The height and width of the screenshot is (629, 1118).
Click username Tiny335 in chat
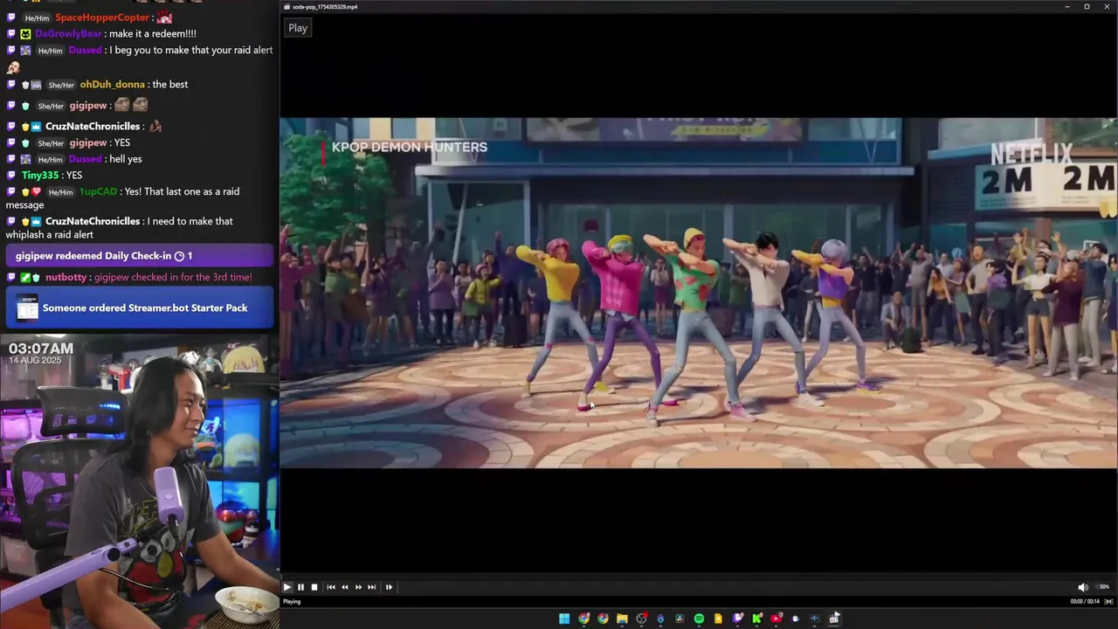click(x=40, y=175)
